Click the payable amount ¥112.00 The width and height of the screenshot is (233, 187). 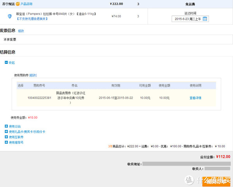click(223, 157)
